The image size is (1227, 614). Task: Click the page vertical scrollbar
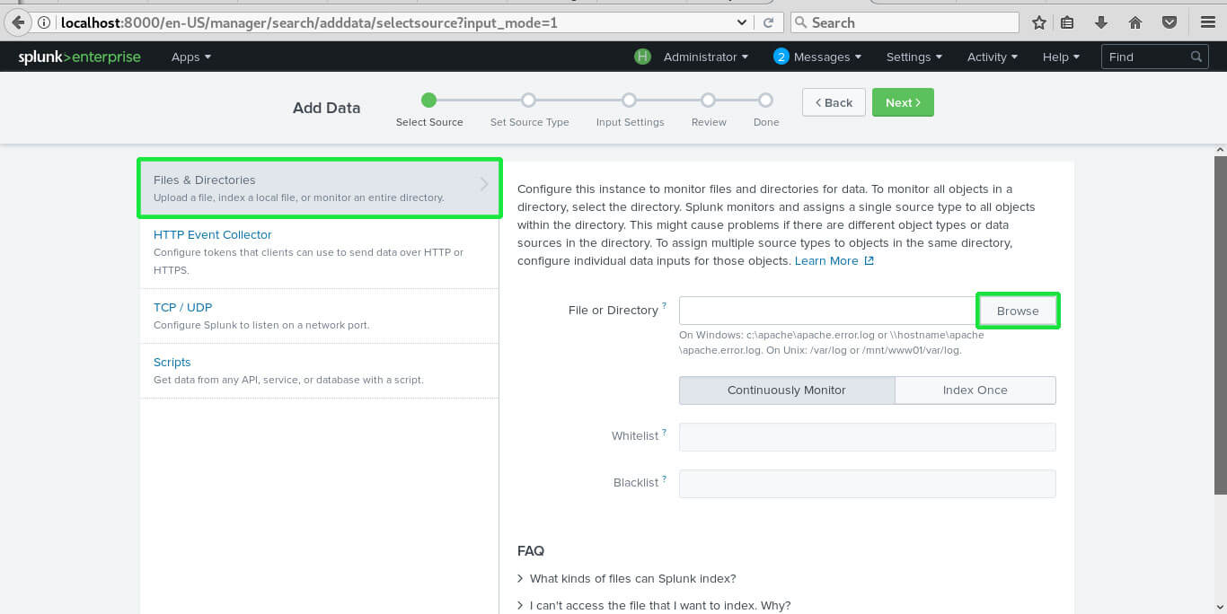coord(1220,324)
